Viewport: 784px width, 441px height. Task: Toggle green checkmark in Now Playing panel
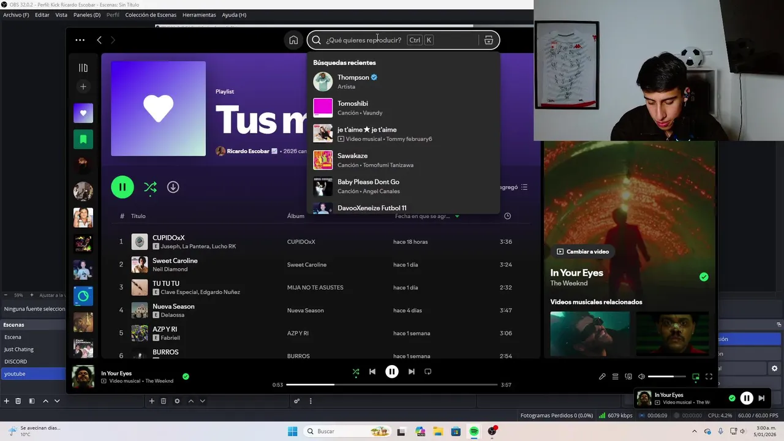coord(704,277)
